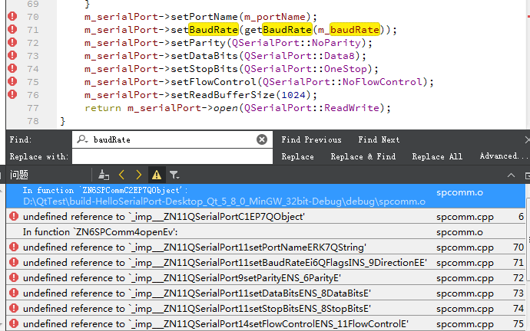This screenshot has height=331, width=530.
Task: Click the highlighted m_baudRate match in code
Action: click(x=355, y=30)
